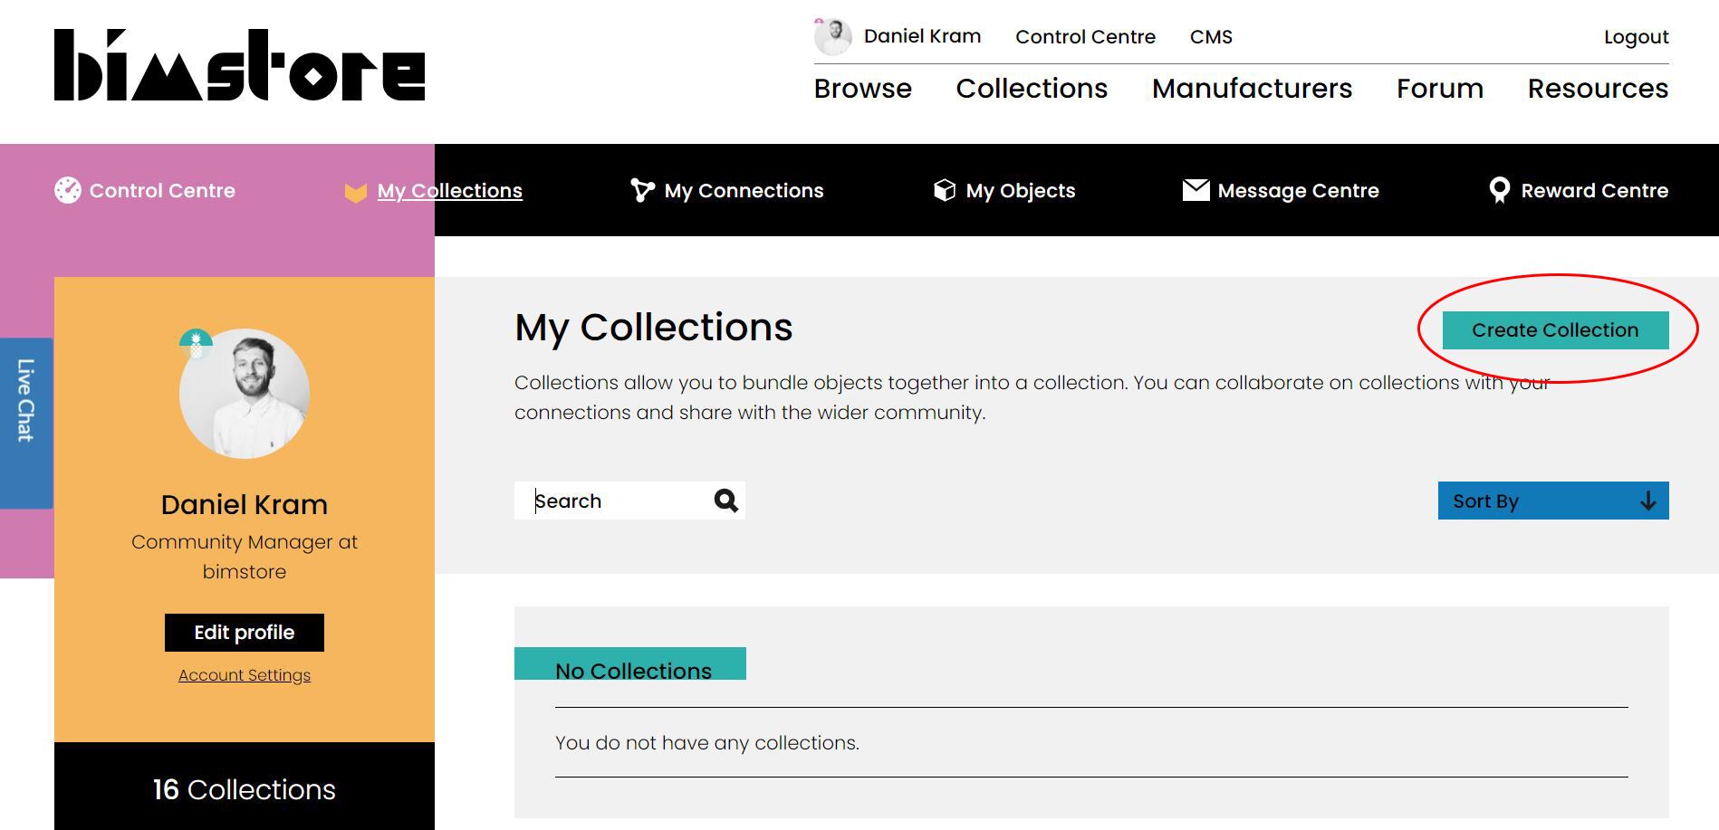Screen dimensions: 1719x830
Task: Switch to the My Connections tab
Action: point(727,190)
